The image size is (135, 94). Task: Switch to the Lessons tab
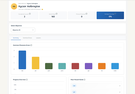(x=38, y=38)
